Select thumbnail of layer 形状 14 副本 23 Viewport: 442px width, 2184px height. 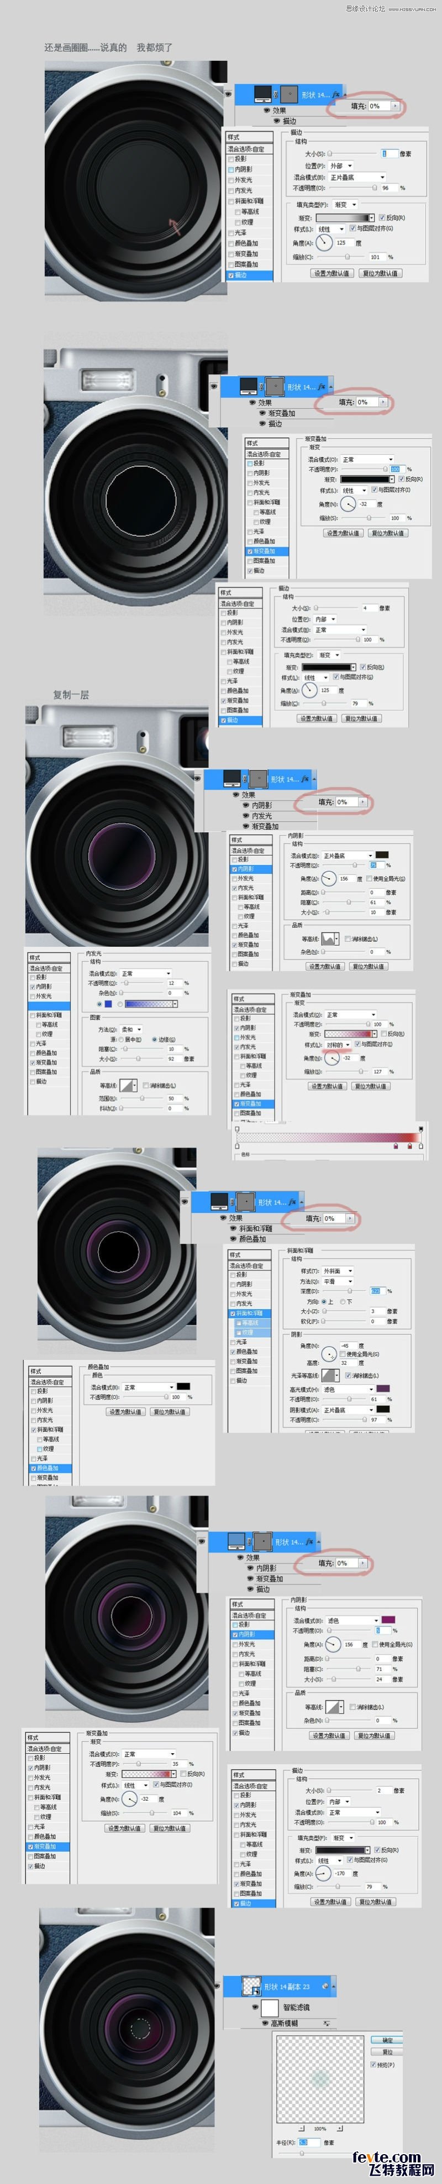tap(251, 1985)
